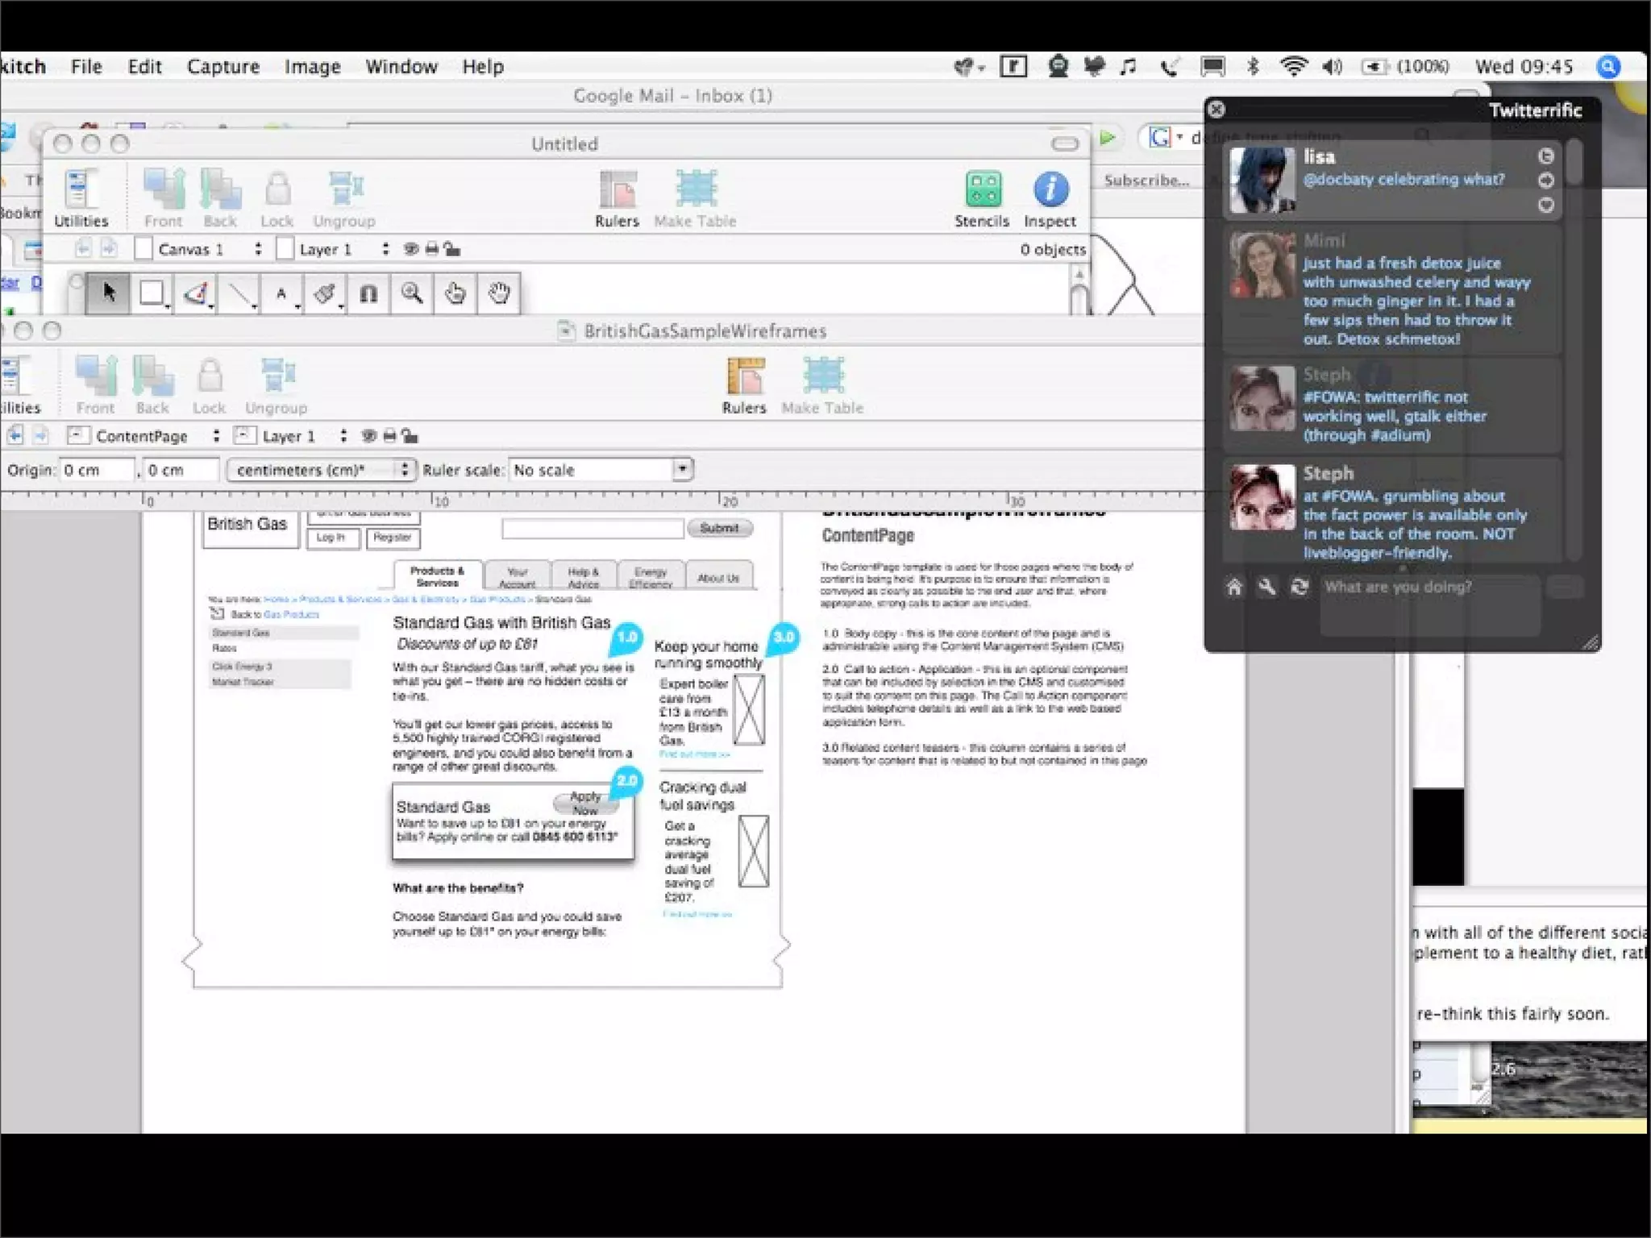The height and width of the screenshot is (1238, 1651).
Task: Click the Twitterrific refresh icon
Action: pos(1299,587)
